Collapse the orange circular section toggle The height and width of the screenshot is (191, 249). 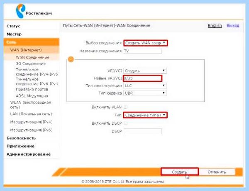pyautogui.click(x=71, y=59)
